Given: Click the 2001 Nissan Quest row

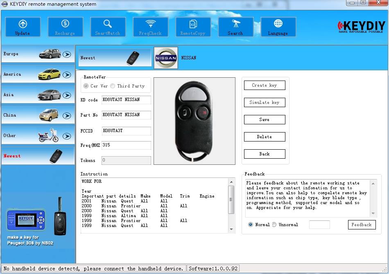Looking at the screenshot, I should click(124, 201).
